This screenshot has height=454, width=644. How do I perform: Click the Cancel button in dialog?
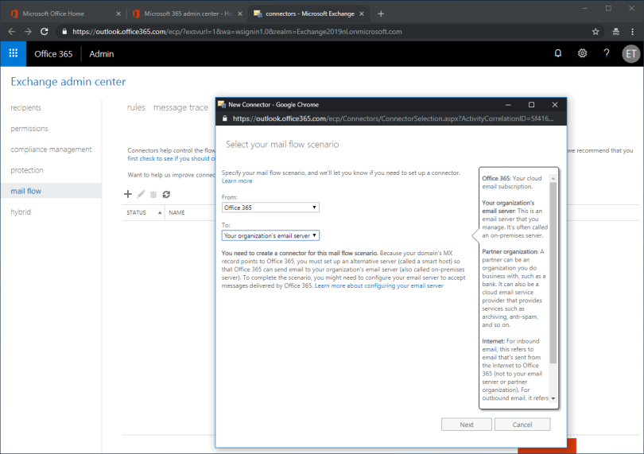coord(522,425)
